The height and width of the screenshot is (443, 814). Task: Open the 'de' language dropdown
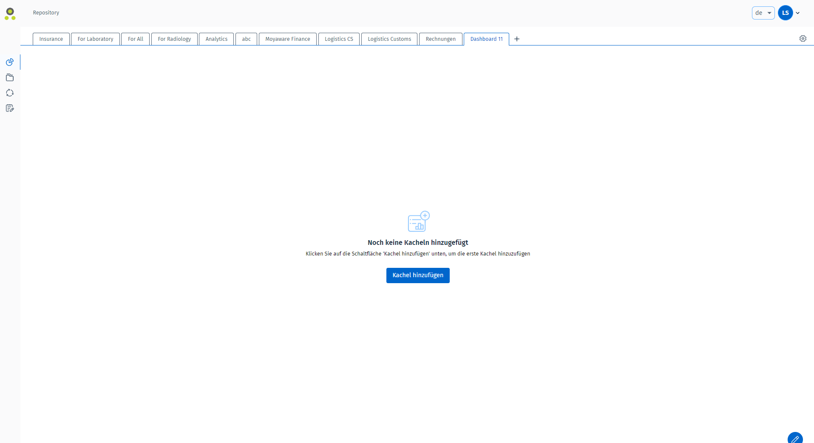763,13
